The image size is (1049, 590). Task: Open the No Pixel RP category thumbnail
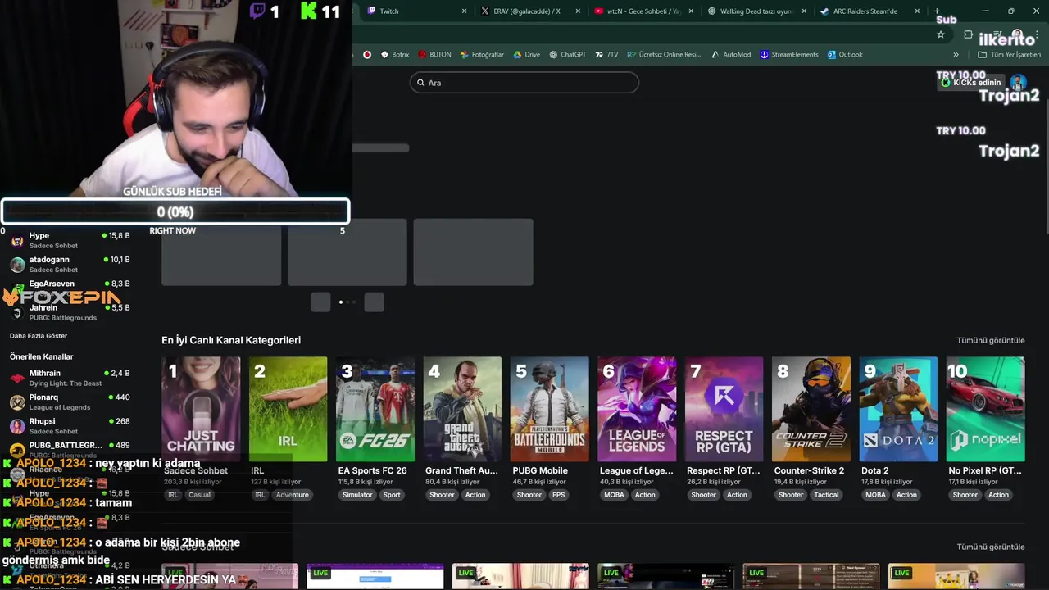click(x=985, y=409)
